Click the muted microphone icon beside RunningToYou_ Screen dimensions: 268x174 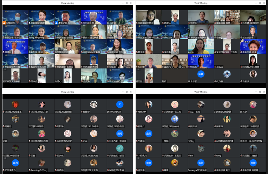(x=30, y=170)
